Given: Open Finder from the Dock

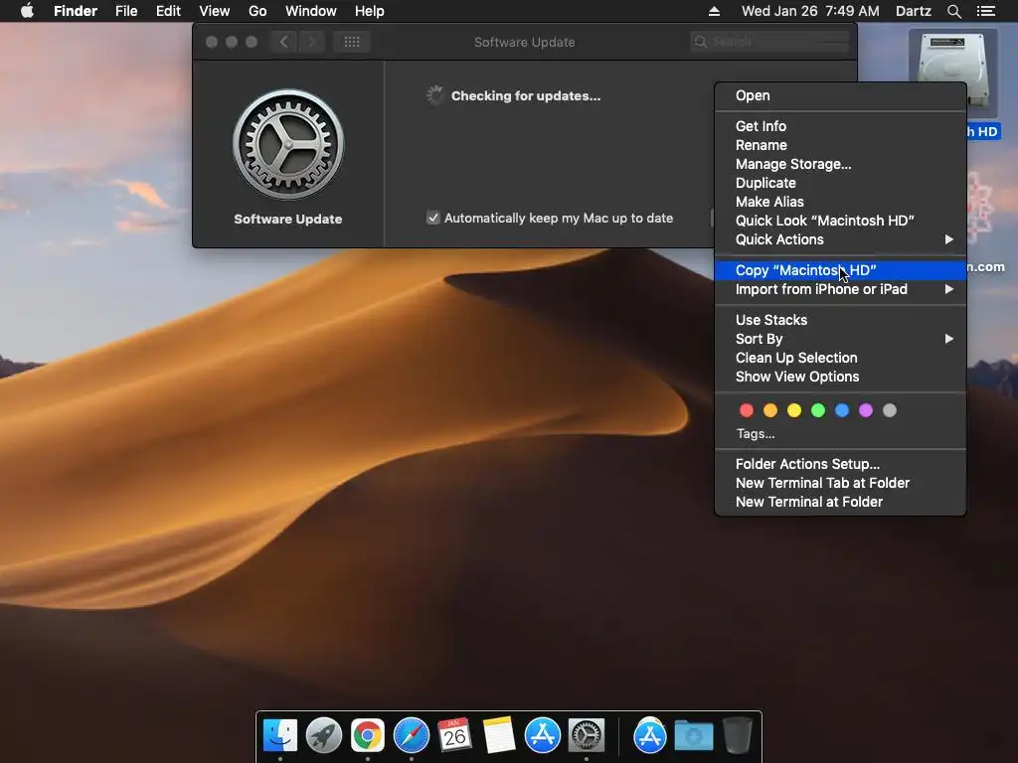Looking at the screenshot, I should pyautogui.click(x=279, y=735).
